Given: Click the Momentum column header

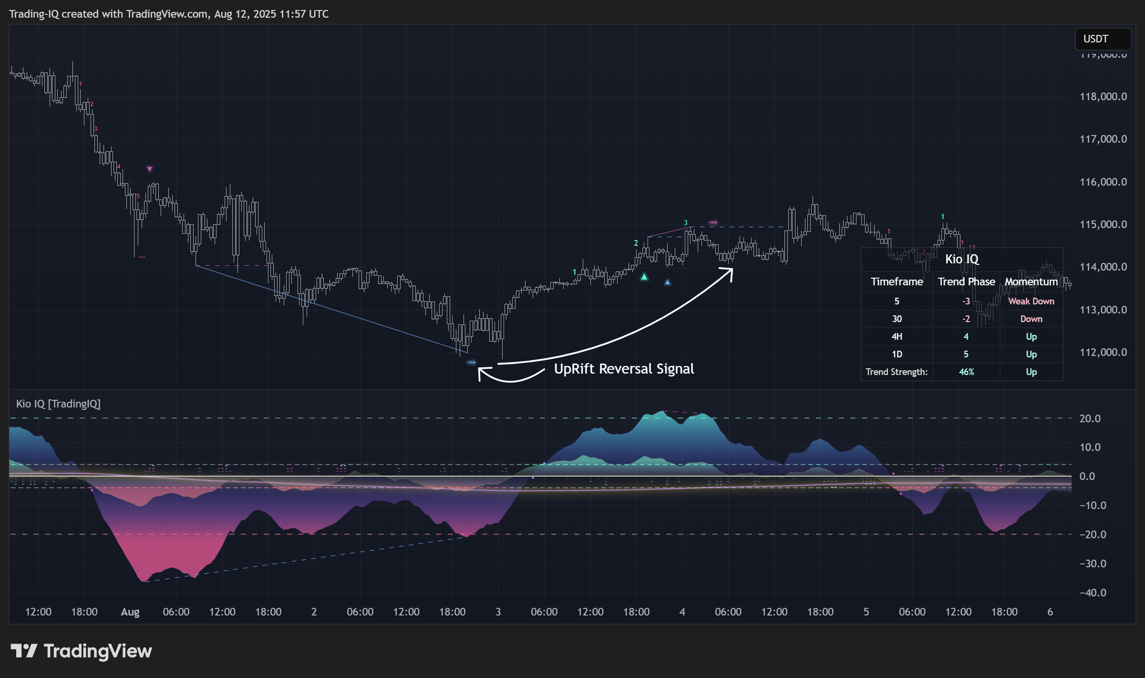Looking at the screenshot, I should [x=1031, y=282].
